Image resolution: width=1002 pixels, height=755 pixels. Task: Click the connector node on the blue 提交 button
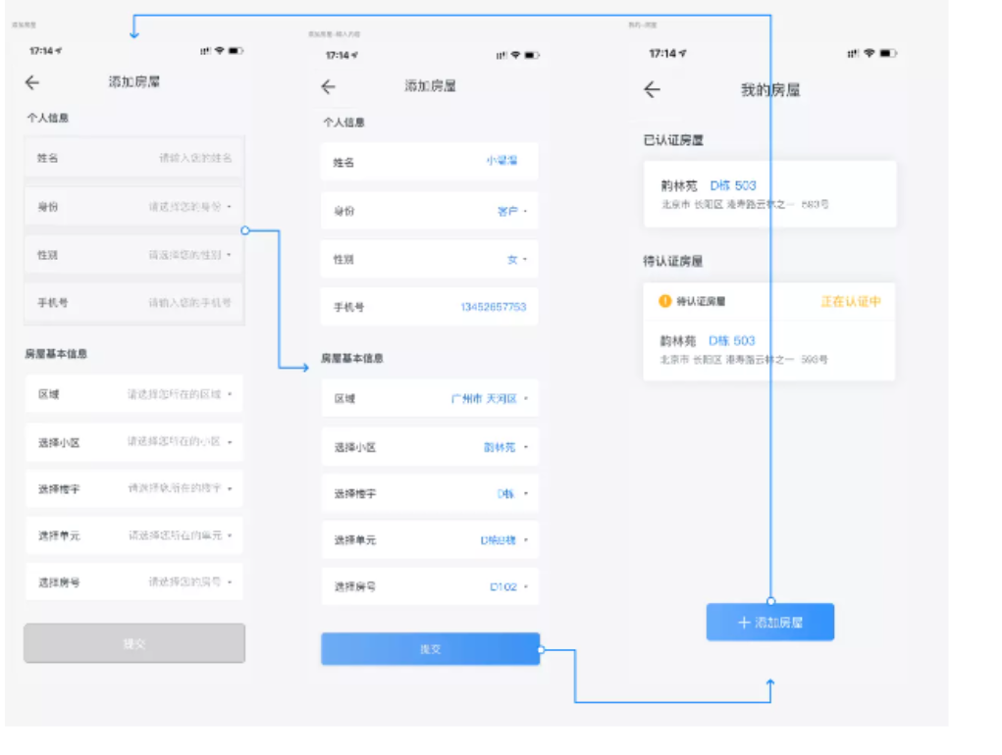click(x=541, y=649)
